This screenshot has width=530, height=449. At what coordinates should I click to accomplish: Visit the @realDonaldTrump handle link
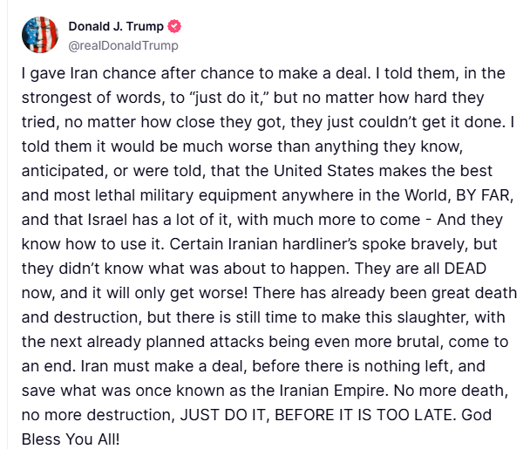pyautogui.click(x=124, y=45)
